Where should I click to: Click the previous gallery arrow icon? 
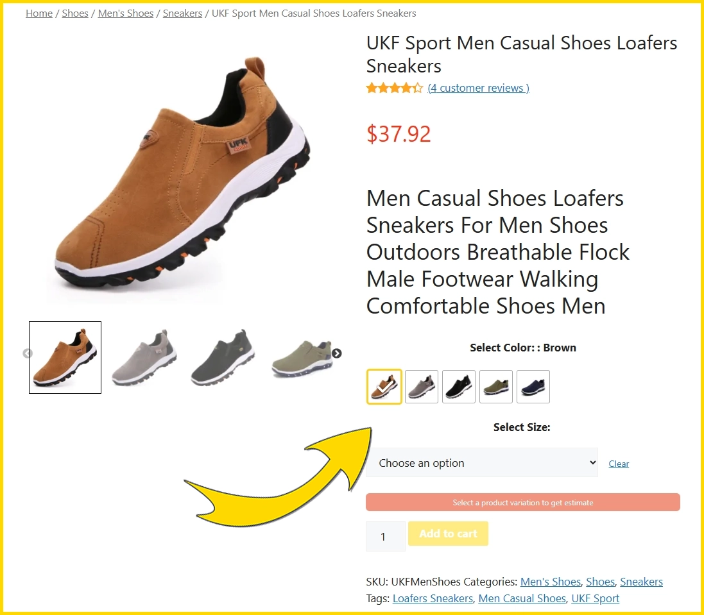click(28, 353)
